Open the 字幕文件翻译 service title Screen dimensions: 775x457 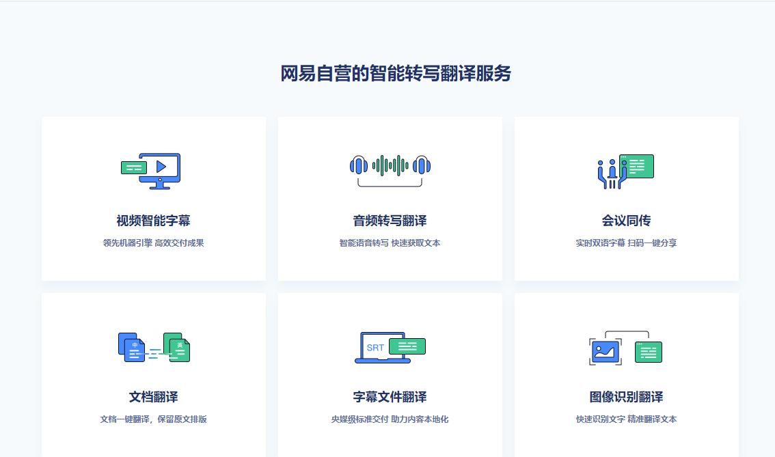pos(390,397)
